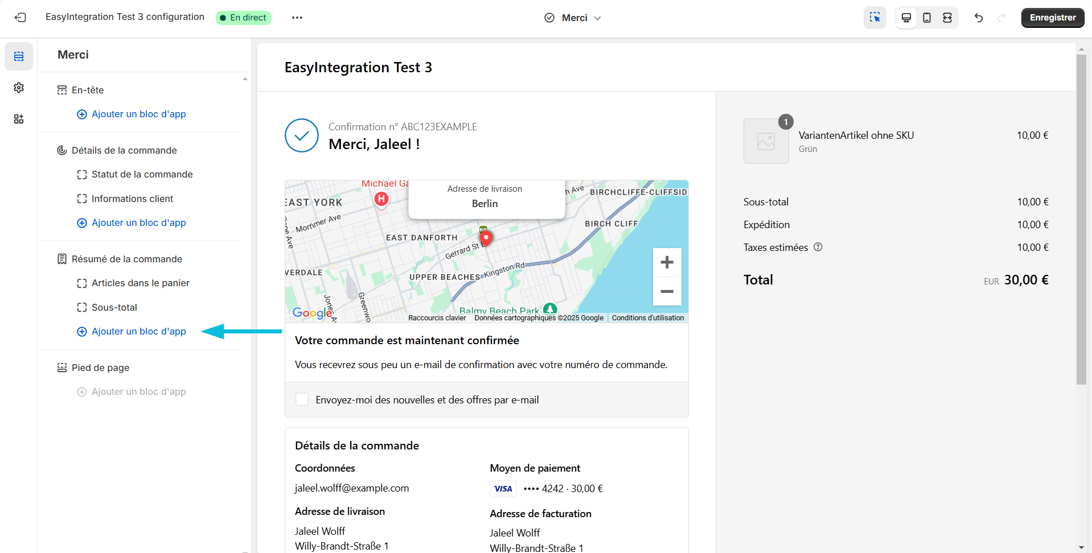Open the Apps panel icon

click(x=19, y=119)
